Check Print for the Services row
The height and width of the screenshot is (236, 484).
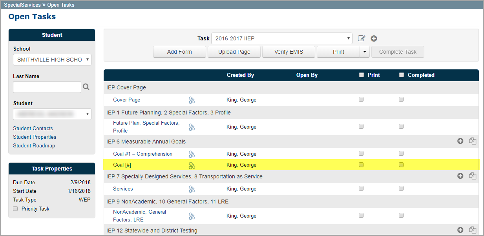(x=361, y=188)
